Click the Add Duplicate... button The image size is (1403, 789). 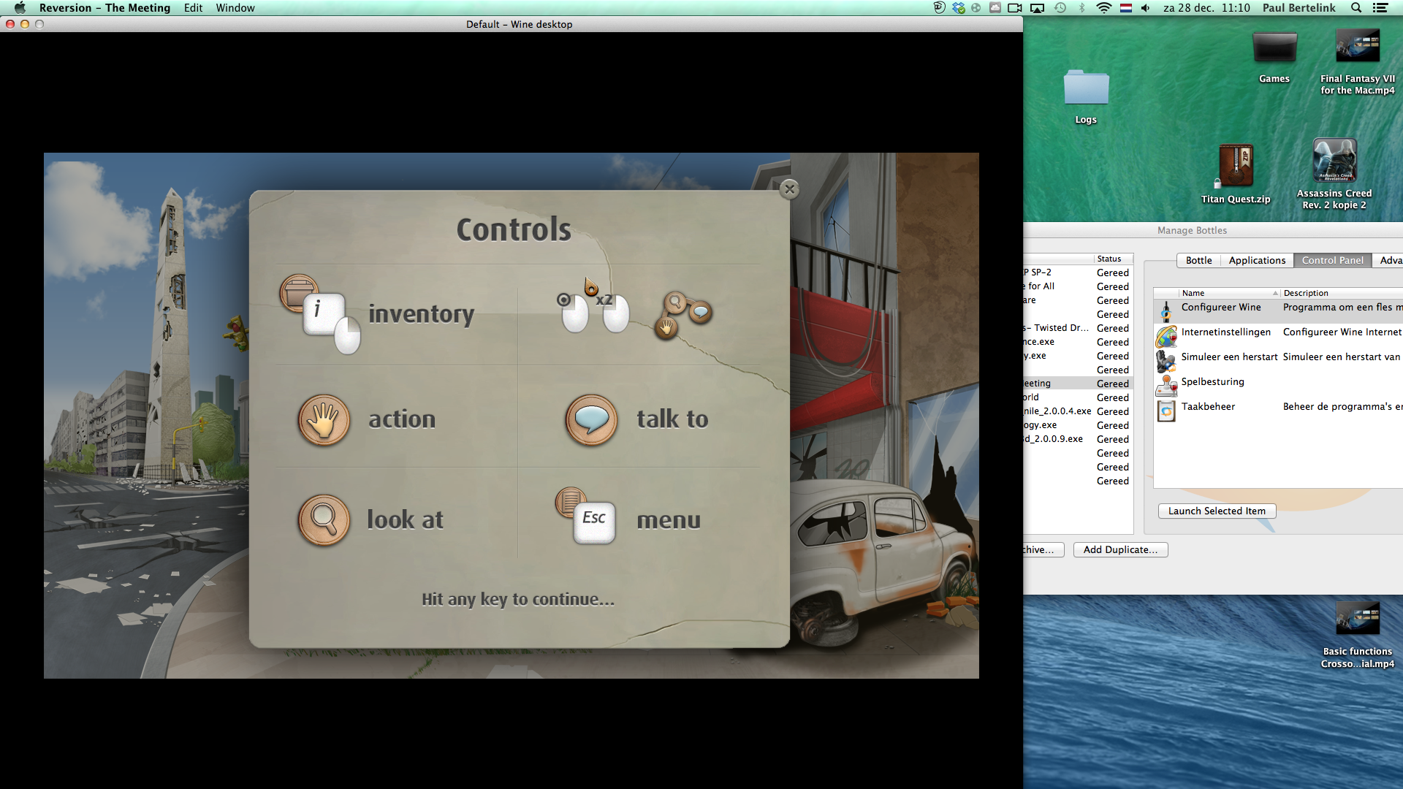pyautogui.click(x=1120, y=549)
